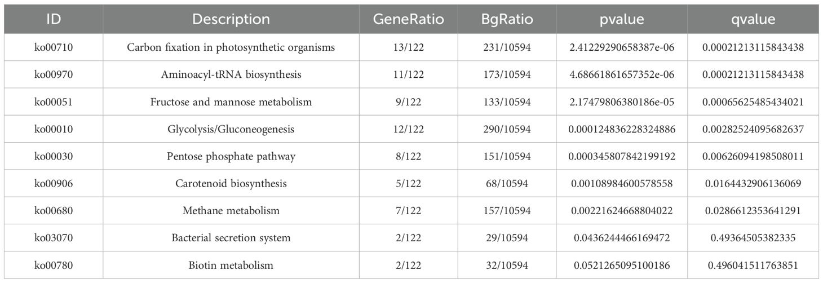This screenshot has height=283, width=823.
Task: Click pathway ID ko00906
Action: 54,183
